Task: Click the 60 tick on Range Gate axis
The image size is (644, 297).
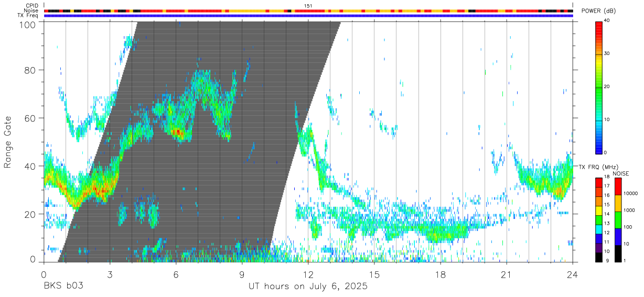Action: pos(30,118)
